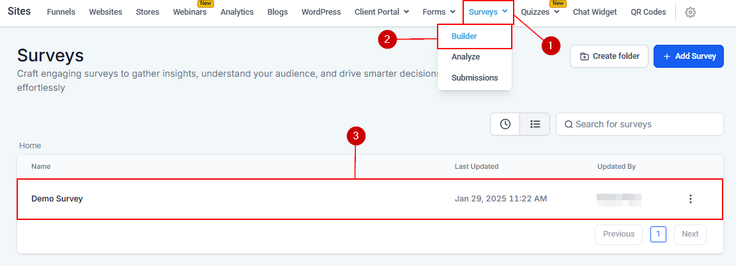736x266 pixels.
Task: Open the Forms dropdown menu
Action: (x=439, y=12)
